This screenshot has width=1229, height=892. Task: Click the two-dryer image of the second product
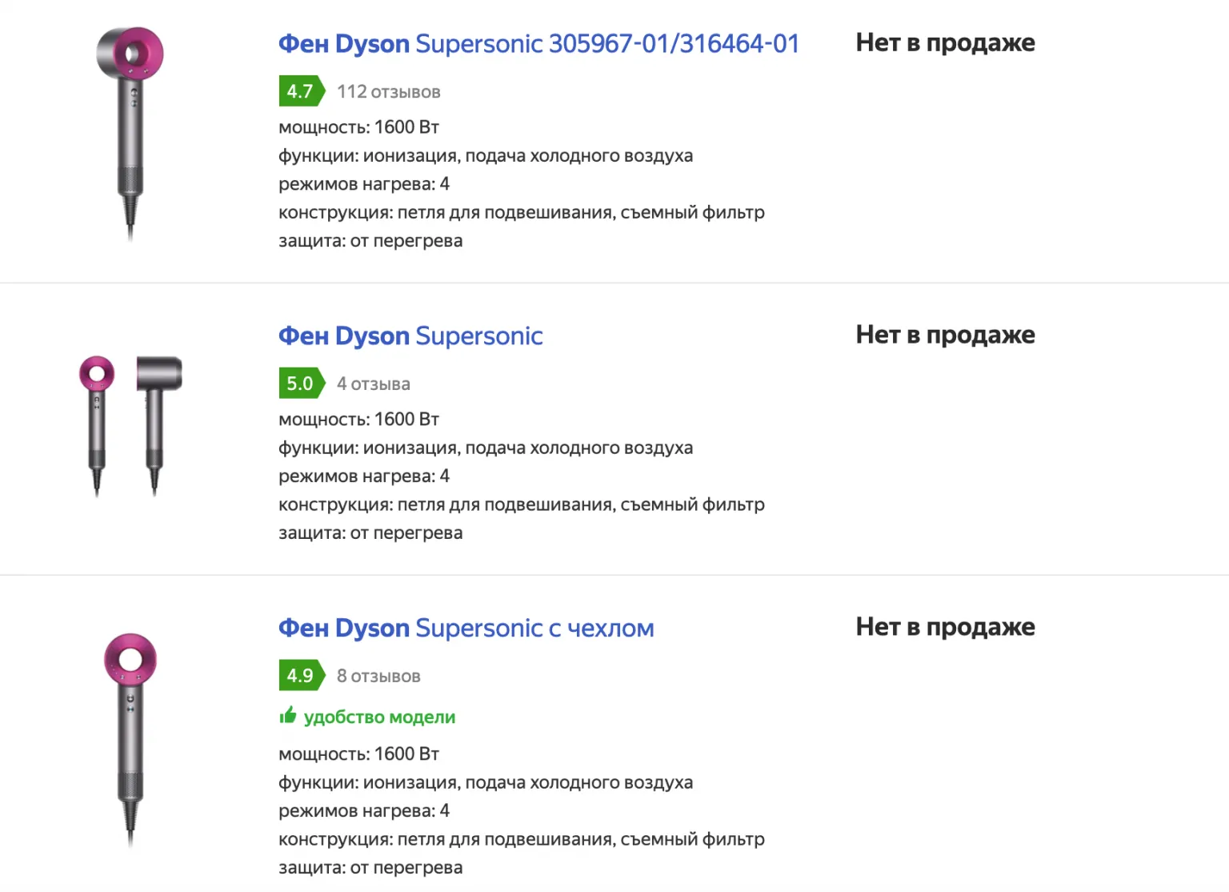tap(130, 424)
